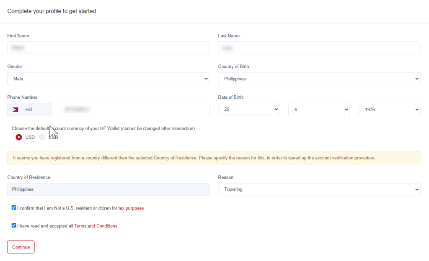The height and width of the screenshot is (261, 429).
Task: Open the Reason dropdown set to Traveling
Action: point(319,189)
